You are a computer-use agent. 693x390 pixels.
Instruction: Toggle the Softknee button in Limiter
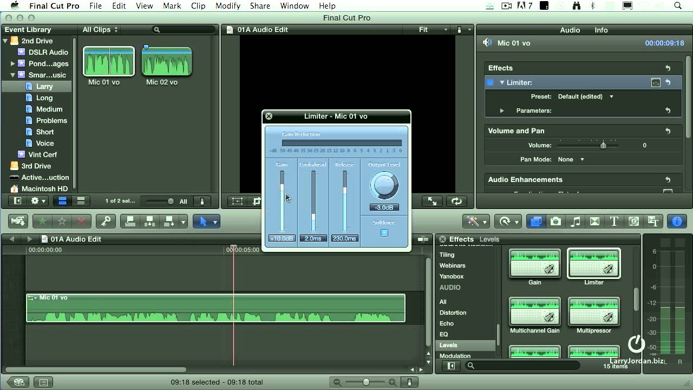[384, 233]
